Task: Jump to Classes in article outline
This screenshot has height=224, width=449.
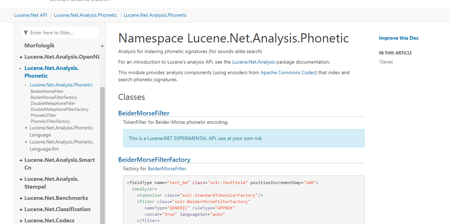Action: [386, 62]
